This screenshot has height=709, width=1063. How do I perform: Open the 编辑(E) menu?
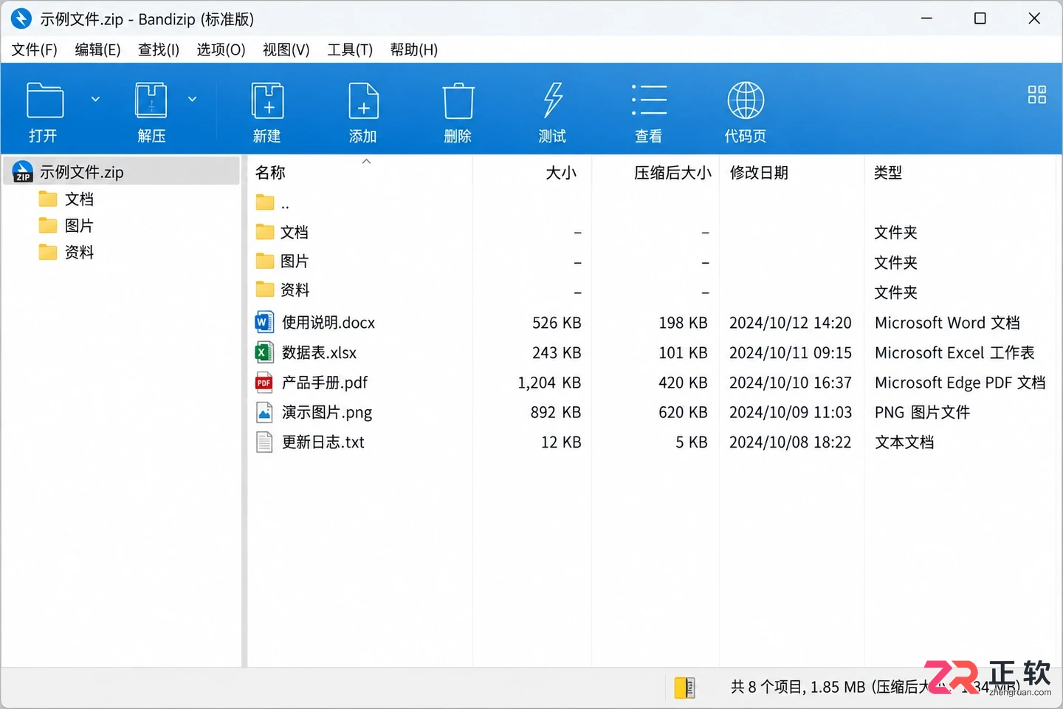(x=97, y=49)
